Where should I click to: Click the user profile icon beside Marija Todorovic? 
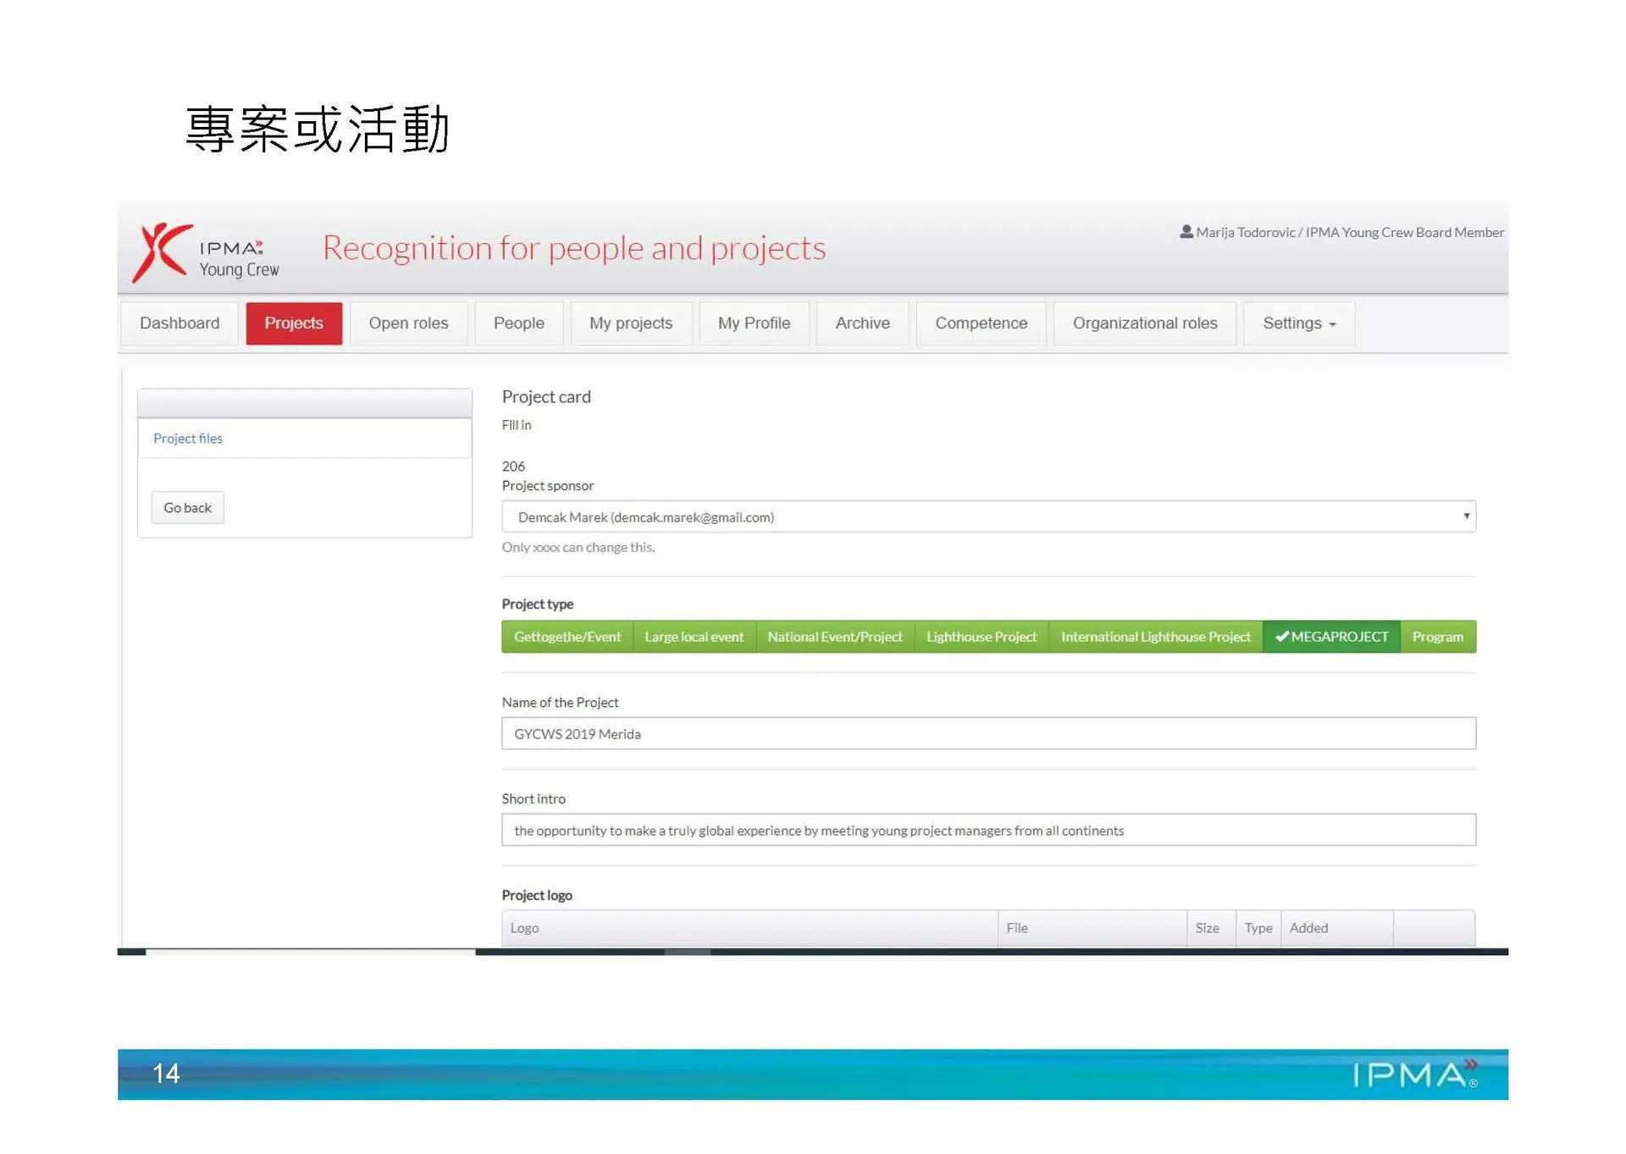point(1186,231)
